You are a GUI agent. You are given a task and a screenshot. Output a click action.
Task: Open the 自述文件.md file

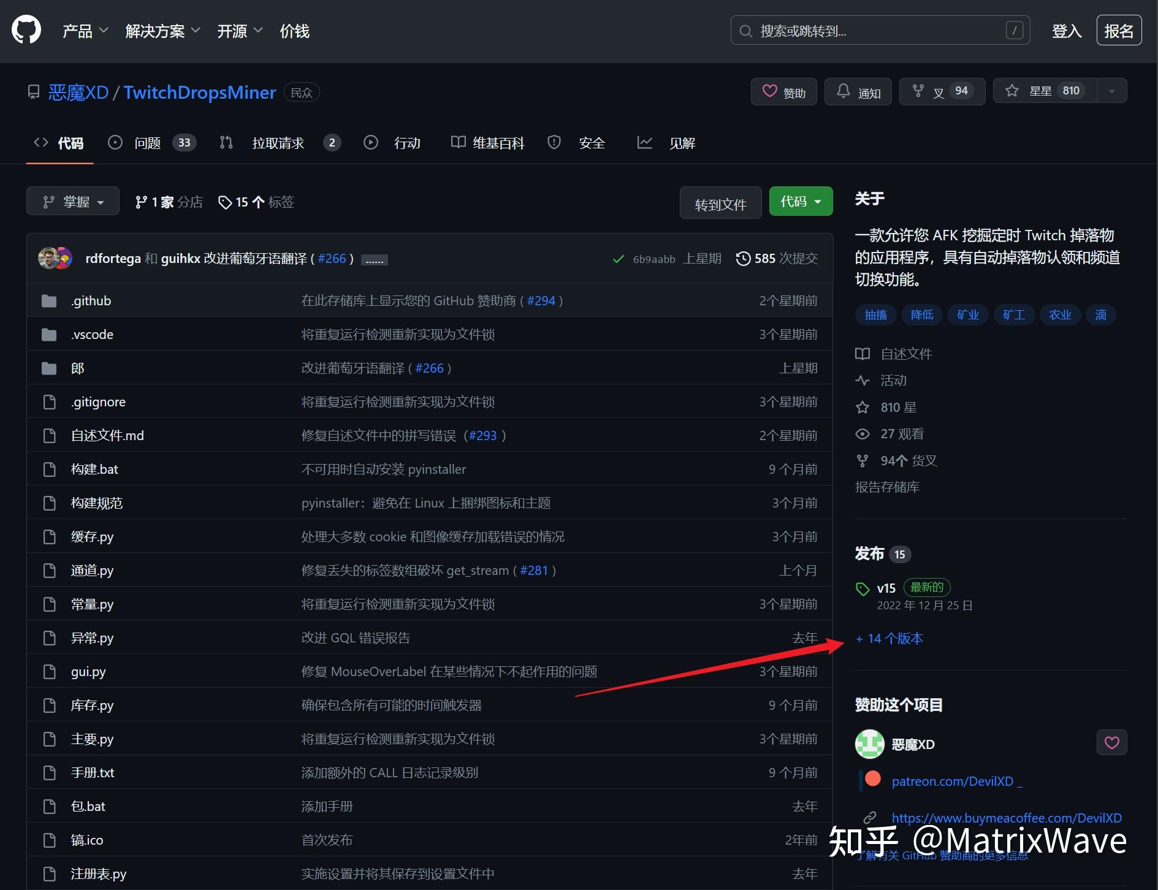107,436
